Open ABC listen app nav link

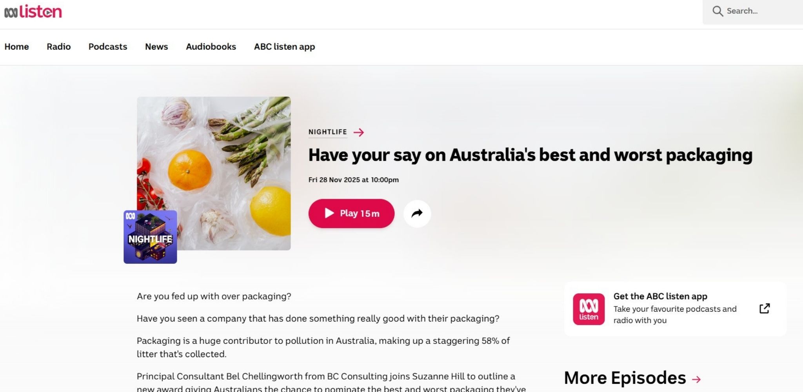tap(285, 47)
